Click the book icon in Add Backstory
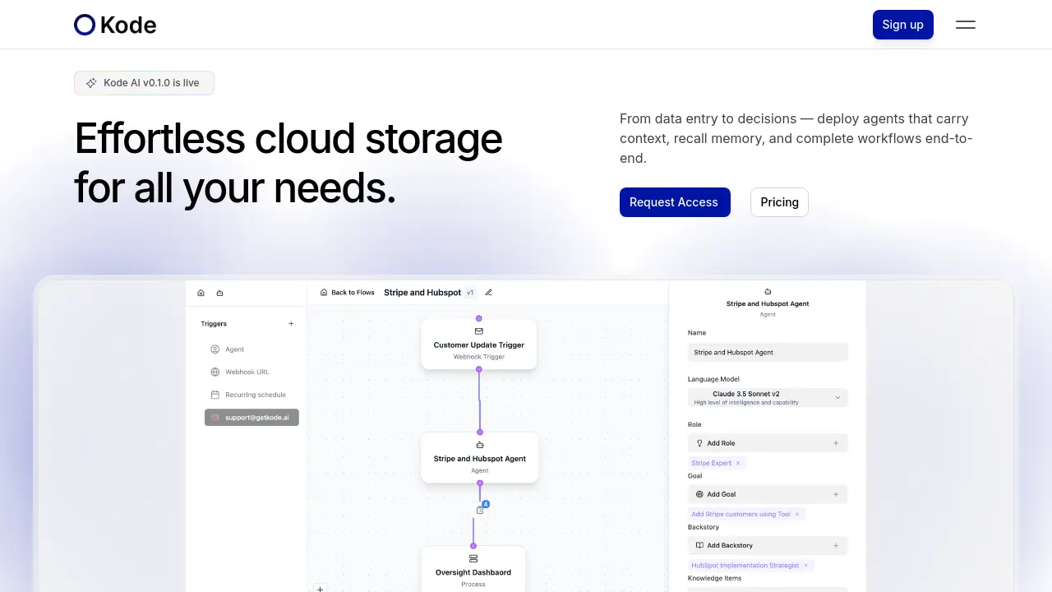This screenshot has height=592, width=1052. pyautogui.click(x=699, y=545)
